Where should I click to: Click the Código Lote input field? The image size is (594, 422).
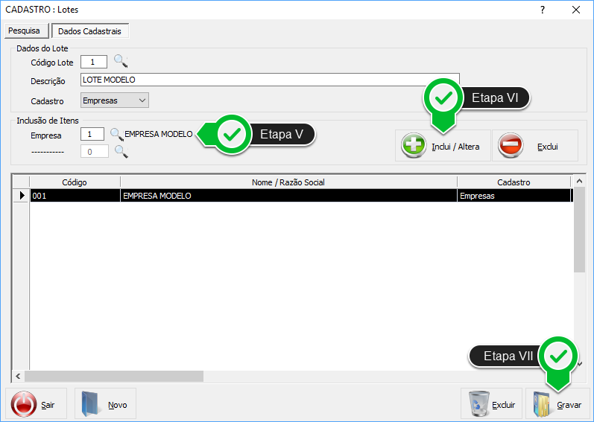point(94,62)
